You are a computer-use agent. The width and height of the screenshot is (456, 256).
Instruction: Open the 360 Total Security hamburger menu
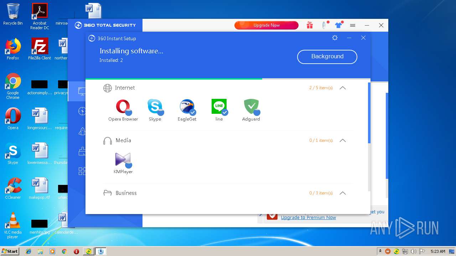tap(353, 25)
